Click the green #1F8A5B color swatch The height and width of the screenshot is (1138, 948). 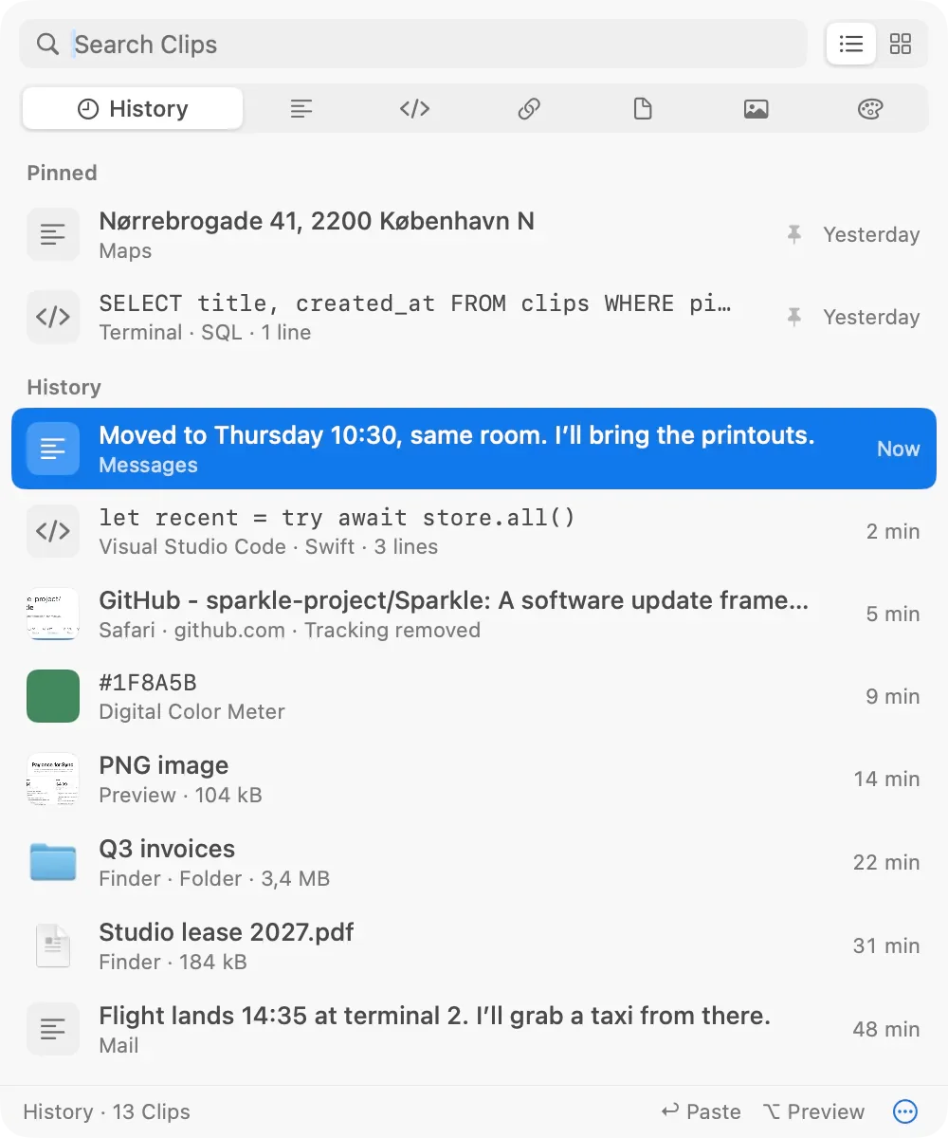(x=53, y=696)
